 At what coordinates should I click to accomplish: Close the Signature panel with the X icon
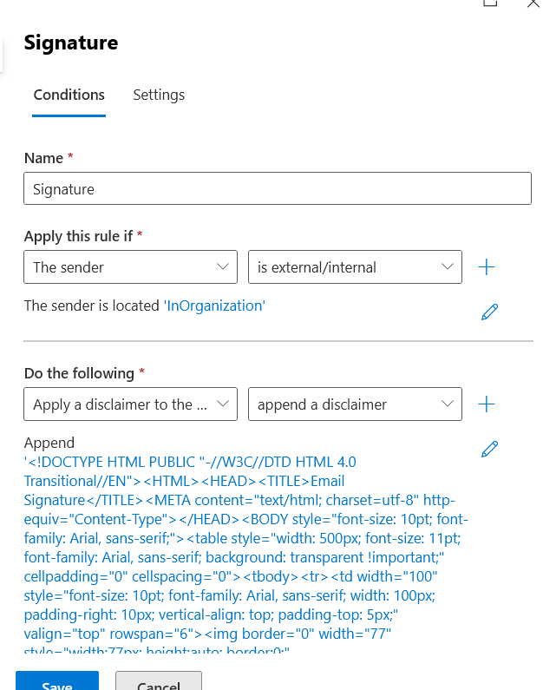point(533,3)
